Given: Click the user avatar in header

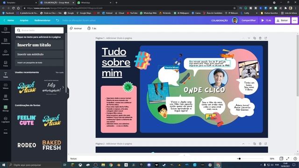Looking at the screenshot, I should coord(235,21).
